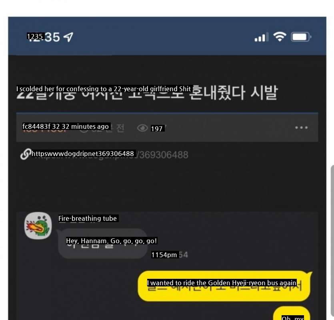
Task: Open the three-dot post options menu
Action: pyautogui.click(x=301, y=128)
